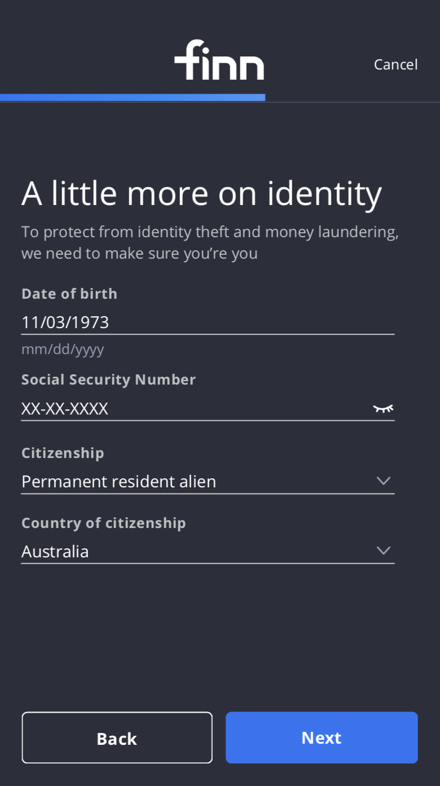The image size is (440, 786).
Task: Click the "Country of citizenship" label
Action: [103, 523]
